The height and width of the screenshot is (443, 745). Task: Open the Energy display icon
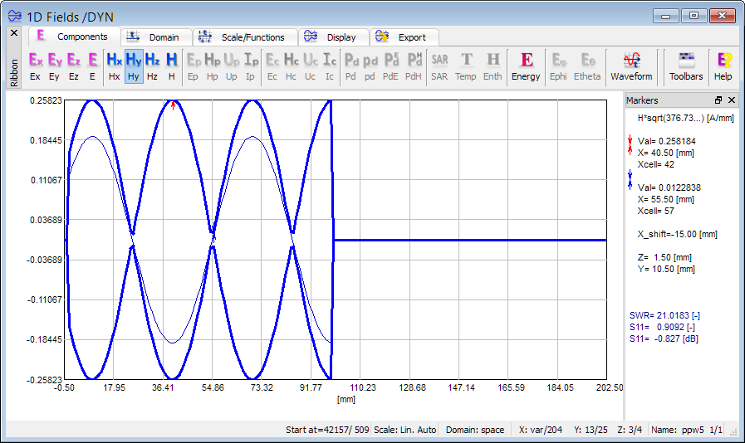click(526, 65)
